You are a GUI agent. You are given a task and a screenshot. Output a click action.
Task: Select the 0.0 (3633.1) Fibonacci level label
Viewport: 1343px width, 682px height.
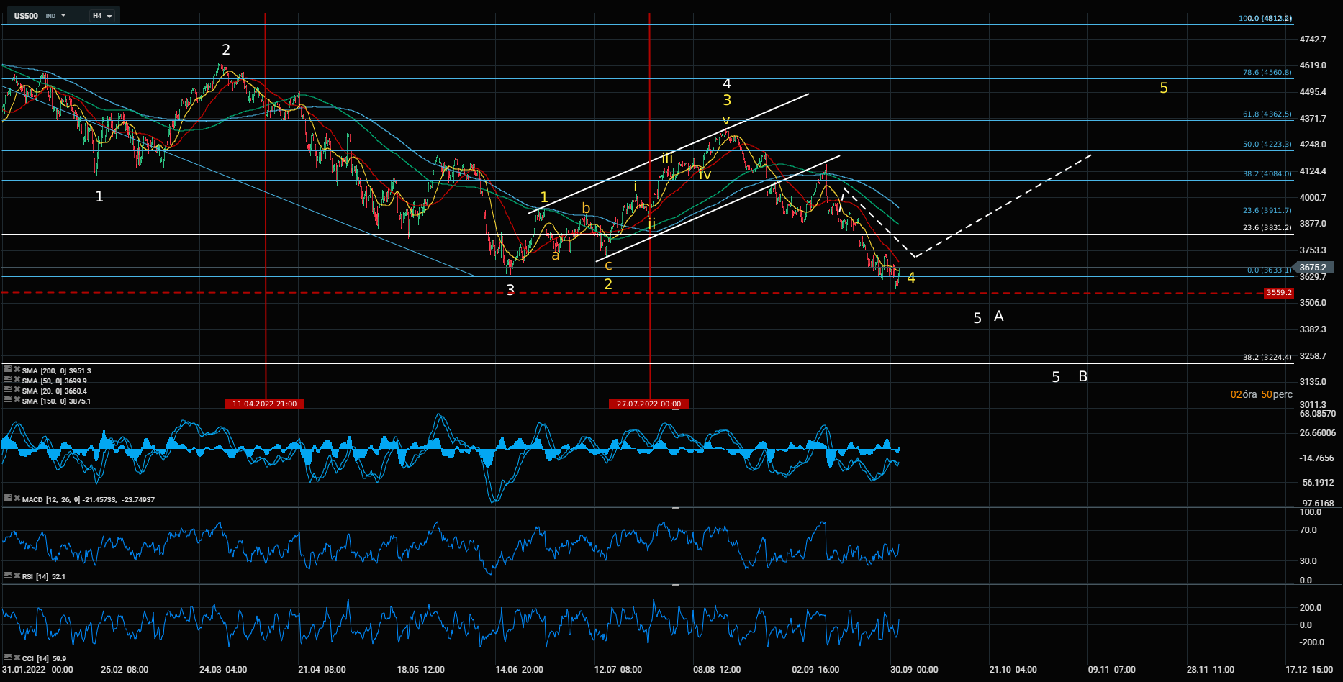(1270, 270)
